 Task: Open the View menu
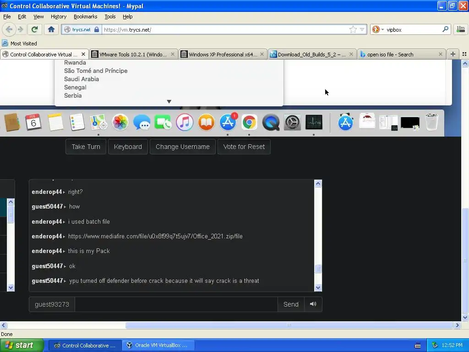pos(38,16)
